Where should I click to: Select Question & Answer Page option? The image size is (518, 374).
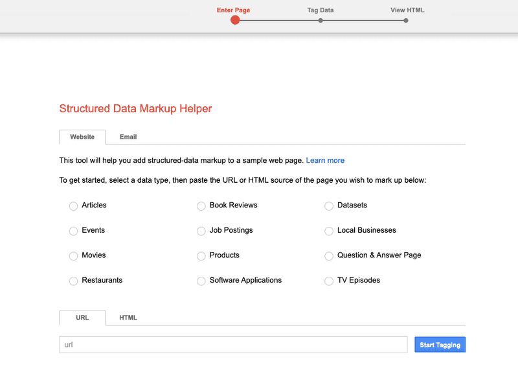pos(329,256)
